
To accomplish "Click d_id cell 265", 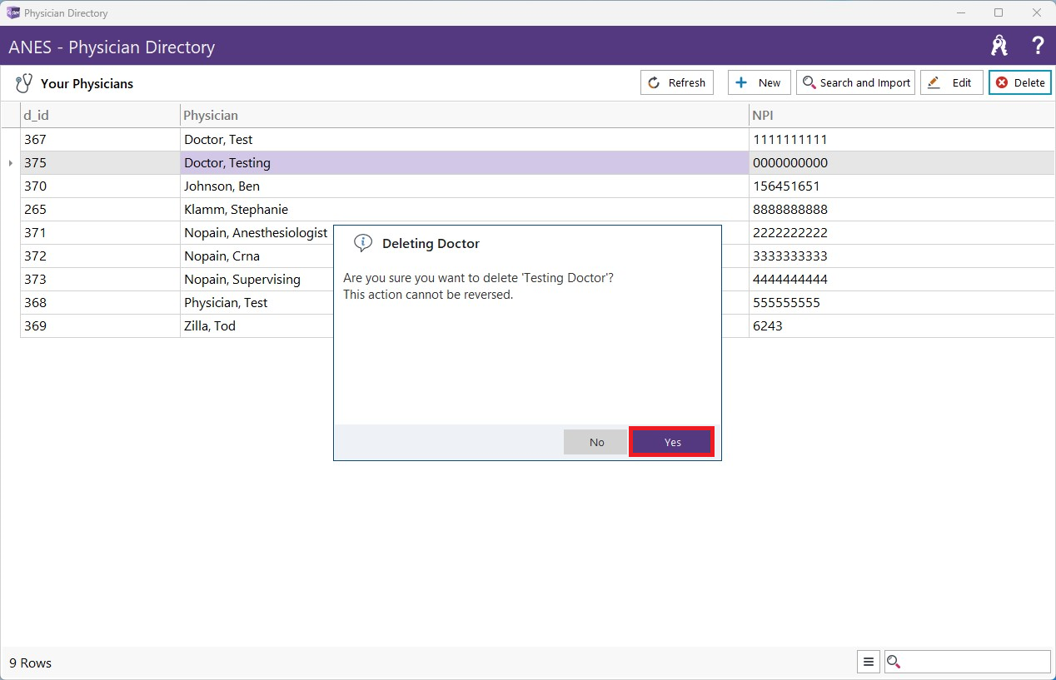I will [100, 210].
